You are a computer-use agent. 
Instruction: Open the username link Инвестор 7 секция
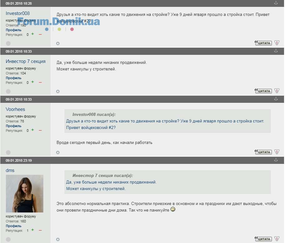(26, 61)
